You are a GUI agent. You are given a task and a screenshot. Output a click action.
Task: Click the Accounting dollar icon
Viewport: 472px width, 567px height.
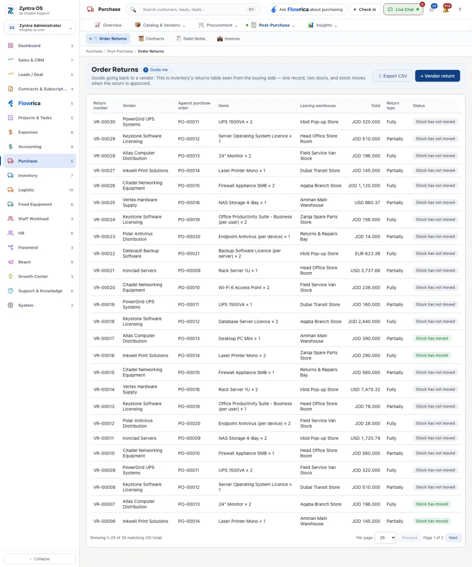pos(10,147)
